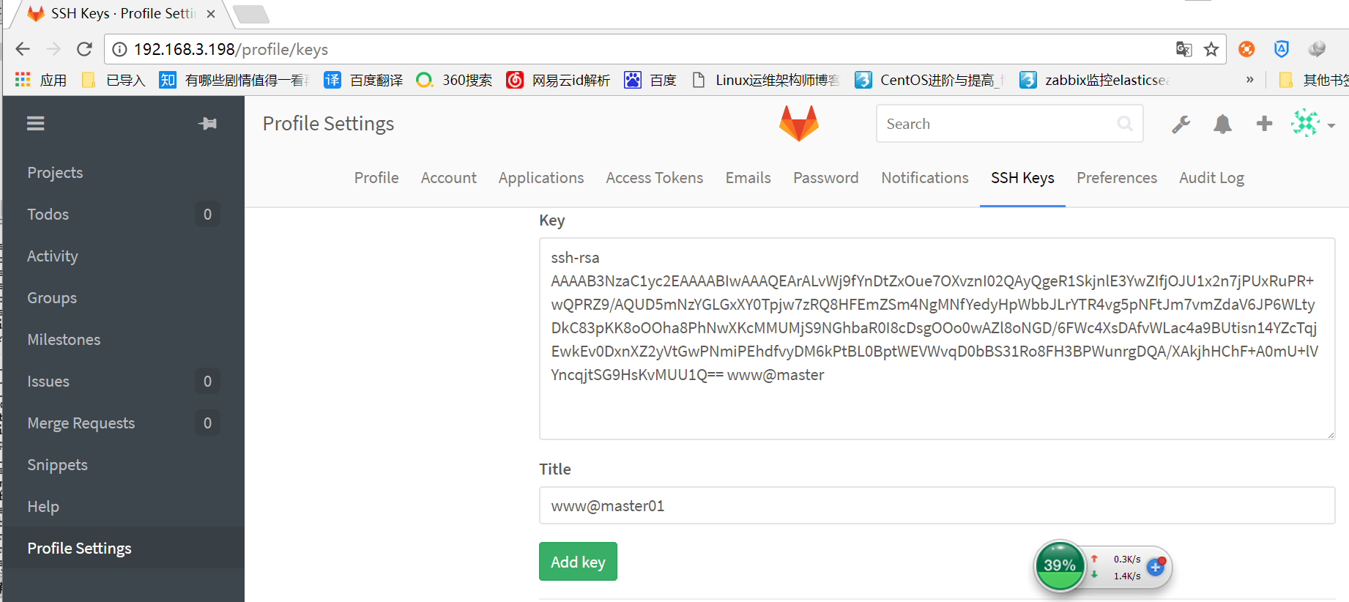Click the browser forward arrow
Image resolution: width=1349 pixels, height=602 pixels.
pyautogui.click(x=53, y=49)
